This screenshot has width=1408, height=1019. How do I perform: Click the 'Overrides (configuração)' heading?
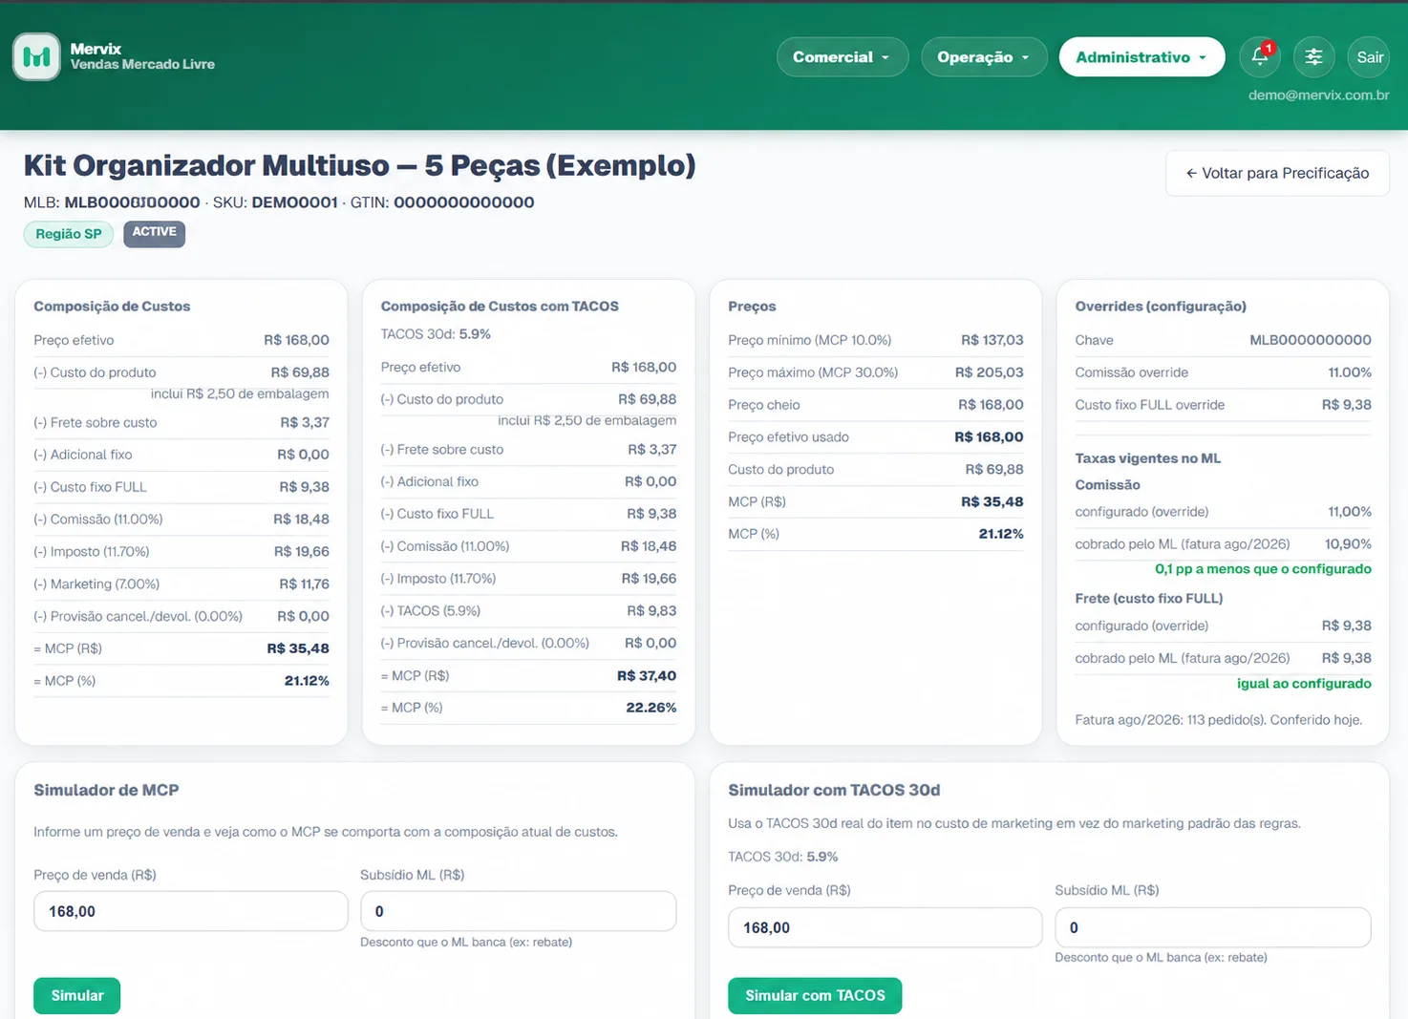coord(1161,307)
